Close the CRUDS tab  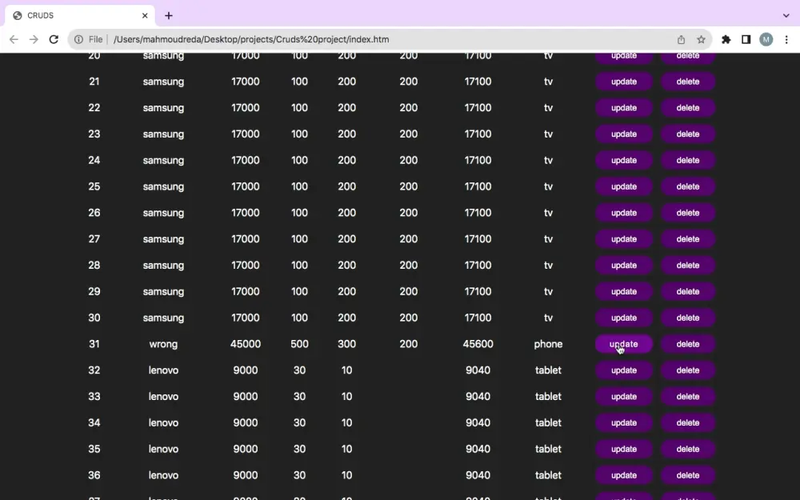[x=145, y=15]
